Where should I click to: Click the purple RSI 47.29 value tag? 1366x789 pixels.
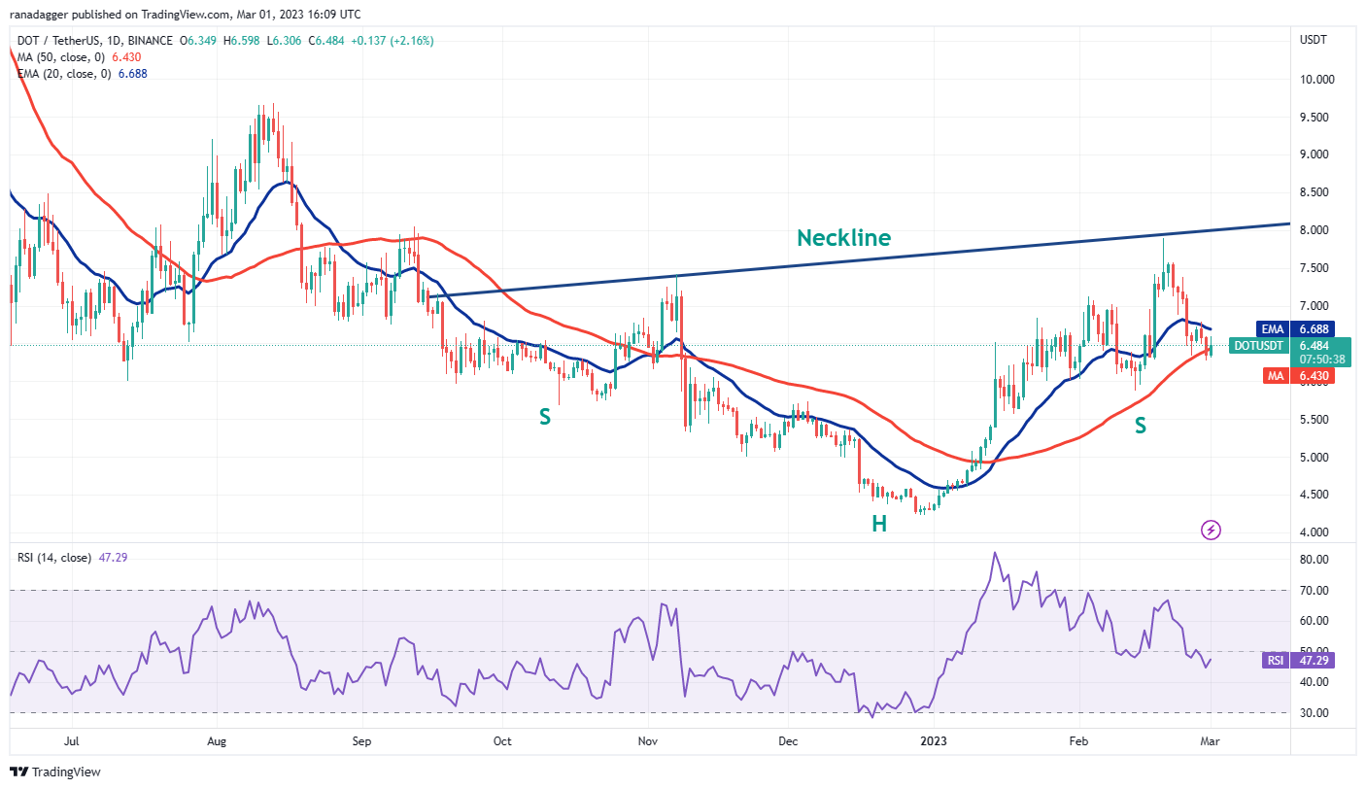[x=1297, y=660]
